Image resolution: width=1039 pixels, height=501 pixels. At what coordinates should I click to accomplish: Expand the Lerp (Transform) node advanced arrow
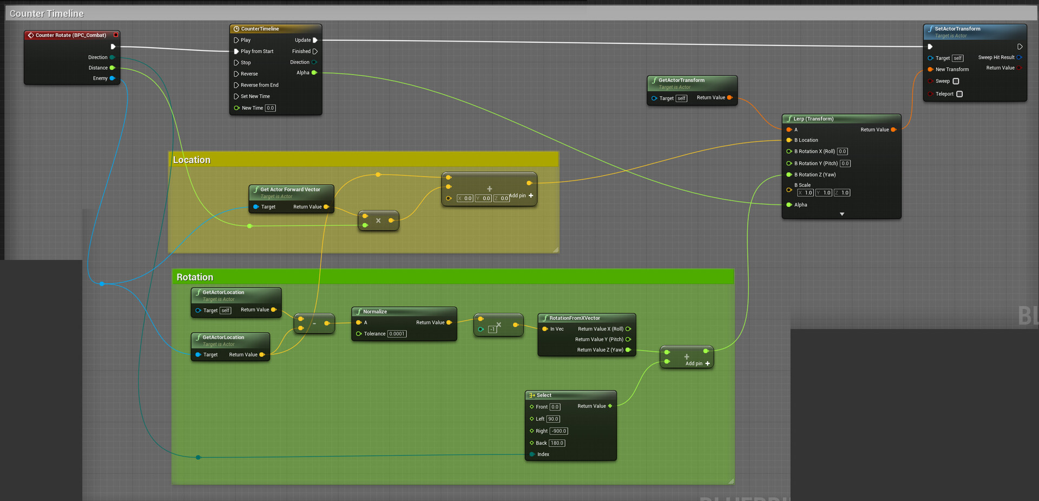[x=841, y=214]
